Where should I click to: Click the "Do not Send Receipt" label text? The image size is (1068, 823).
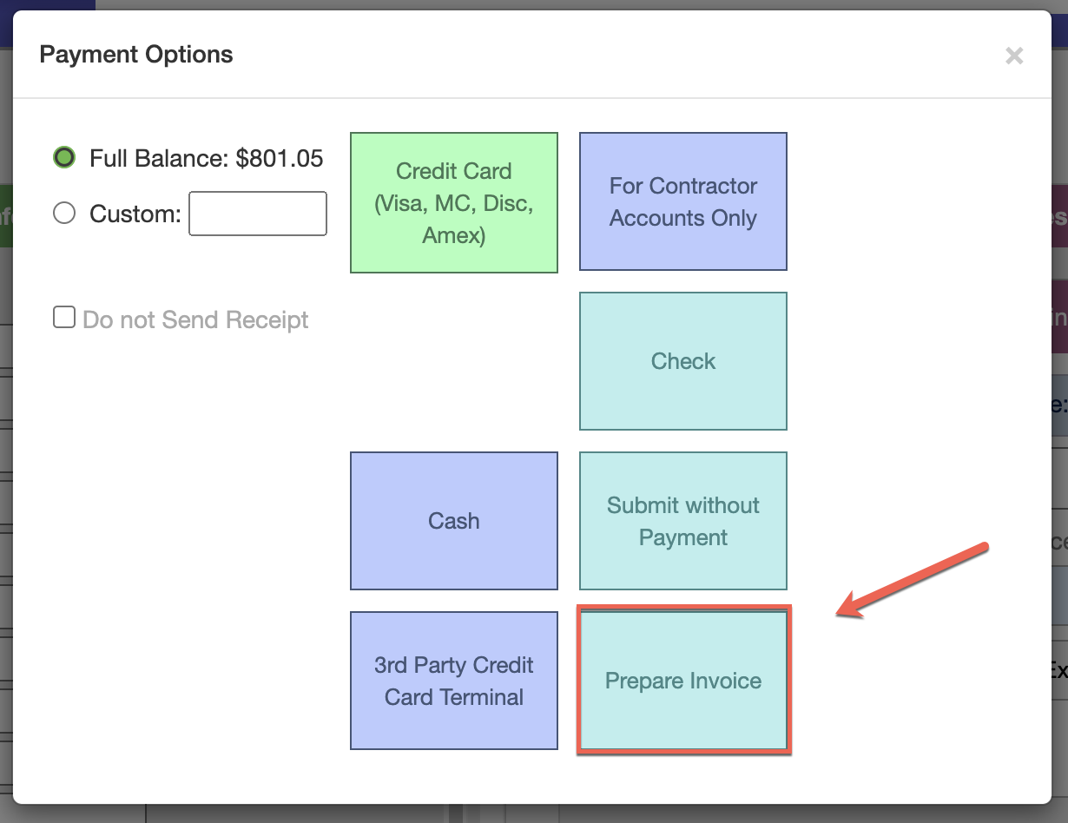point(195,319)
